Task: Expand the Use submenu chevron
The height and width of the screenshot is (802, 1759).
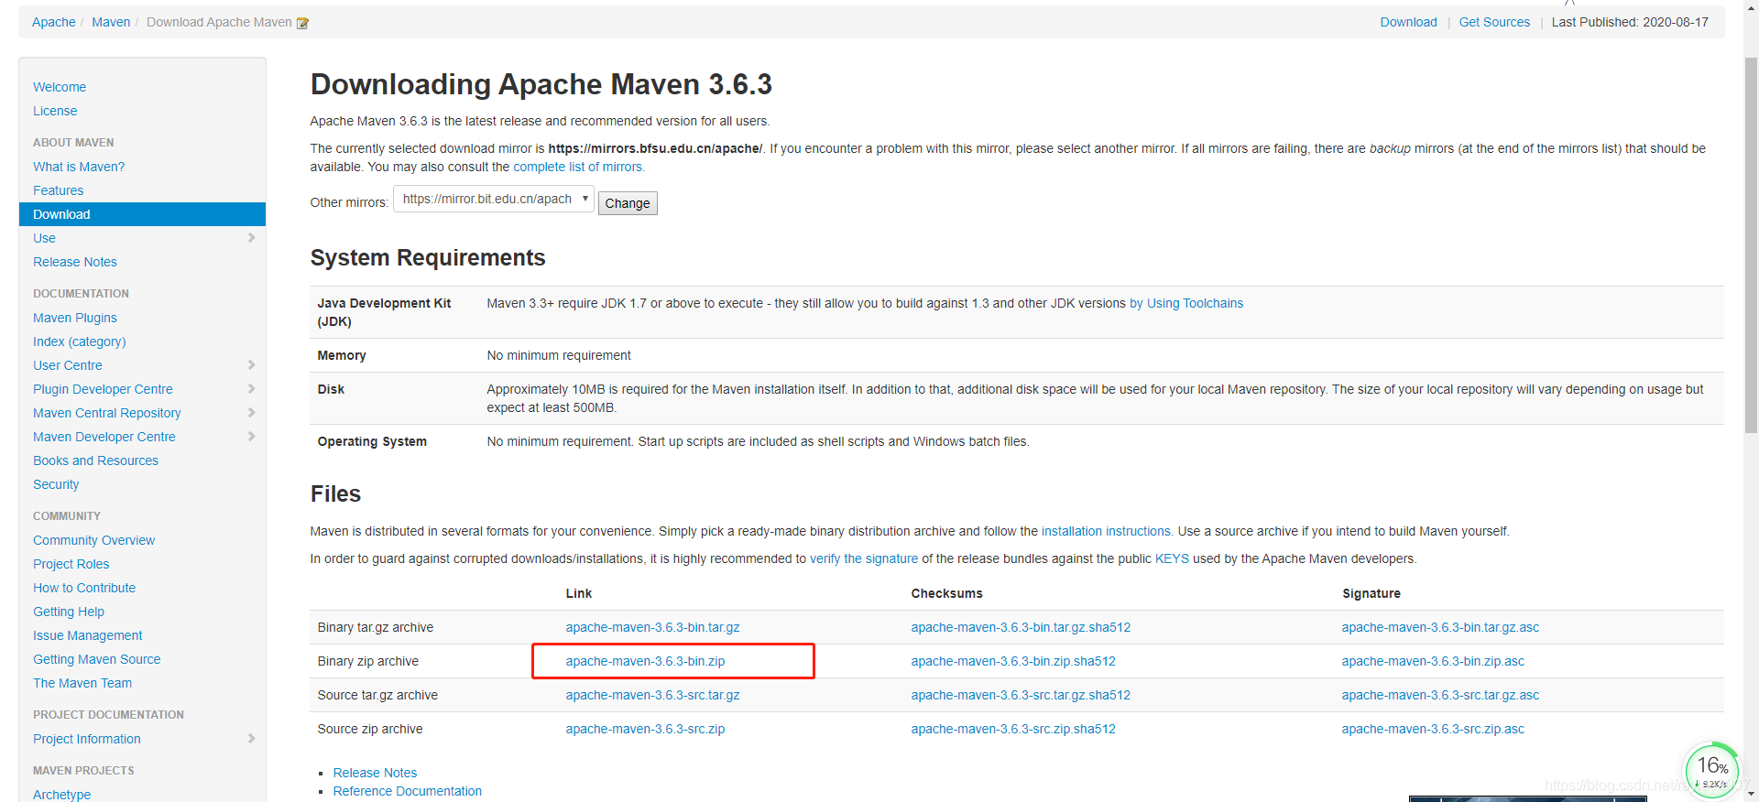Action: tap(251, 238)
